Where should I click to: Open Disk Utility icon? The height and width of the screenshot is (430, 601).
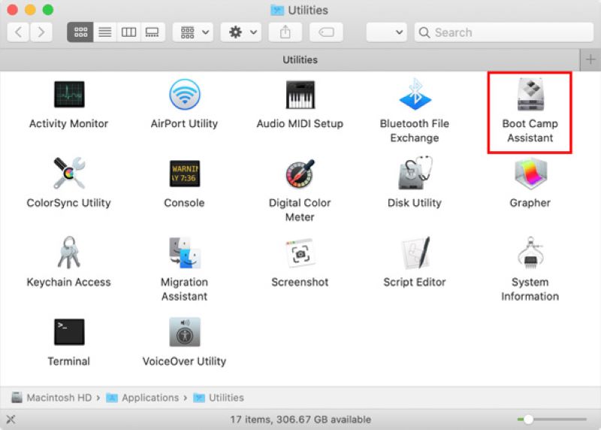point(415,173)
